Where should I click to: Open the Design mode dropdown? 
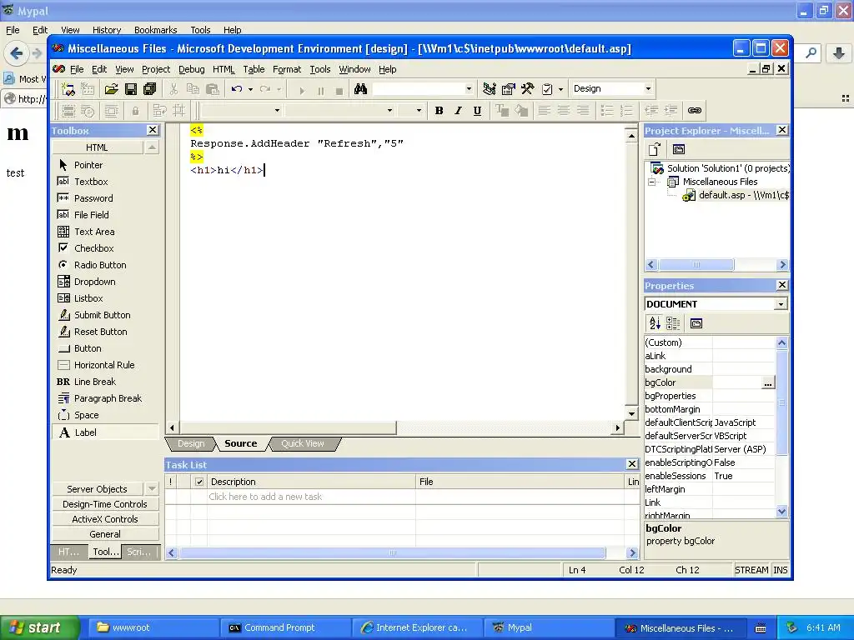(647, 88)
